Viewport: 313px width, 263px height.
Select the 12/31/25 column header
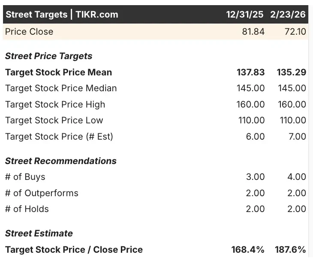[x=245, y=15]
